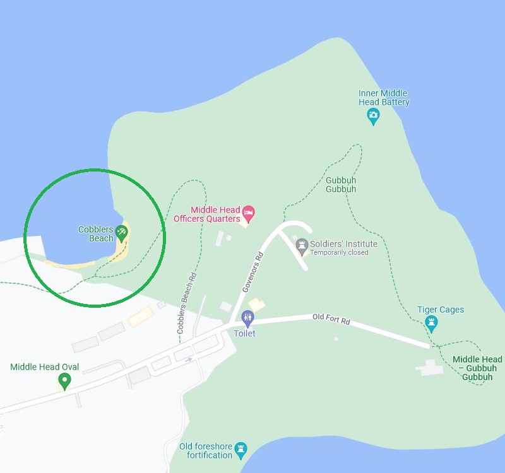Select the Old Fort Rd road label
The height and width of the screenshot is (473, 505).
point(331,319)
